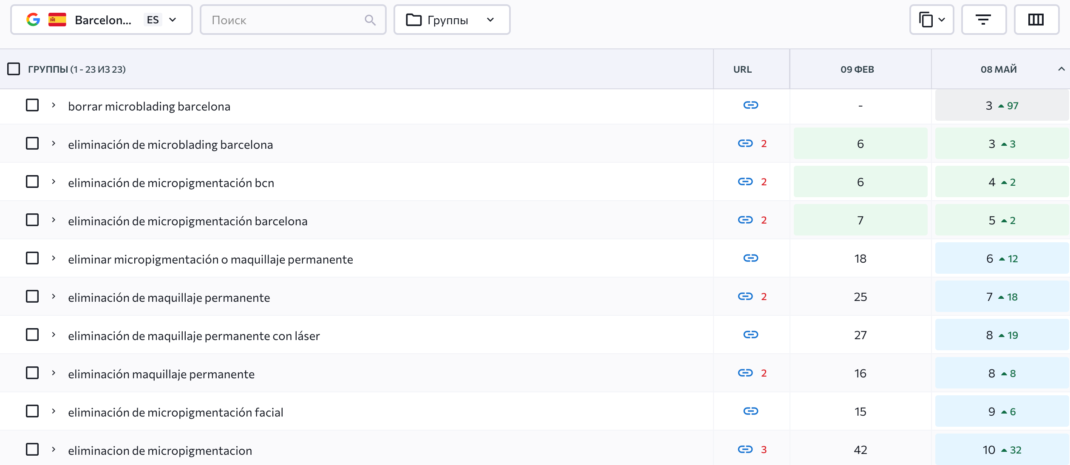Viewport: 1070px width, 465px height.
Task: Click the 3 ▲97 position cell
Action: 1002,105
